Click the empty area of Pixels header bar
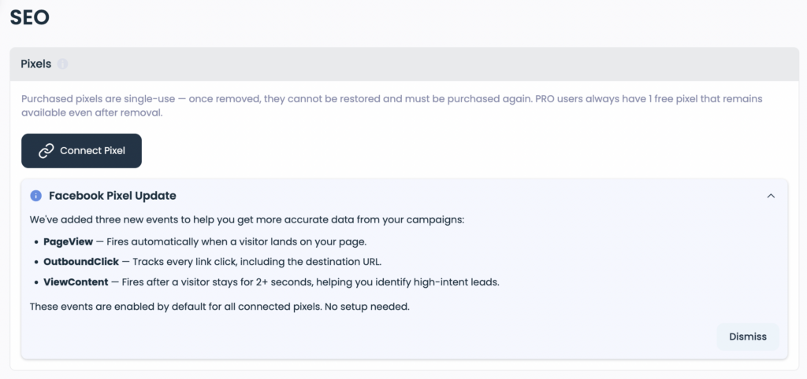This screenshot has height=379, width=807. pos(433,64)
